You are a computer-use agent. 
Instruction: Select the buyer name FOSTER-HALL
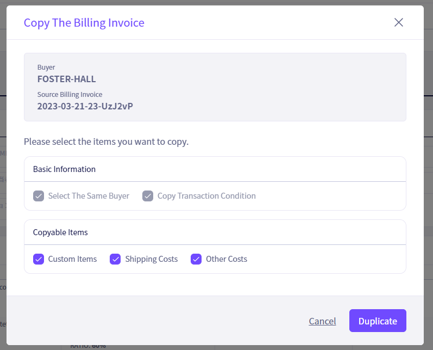click(66, 79)
